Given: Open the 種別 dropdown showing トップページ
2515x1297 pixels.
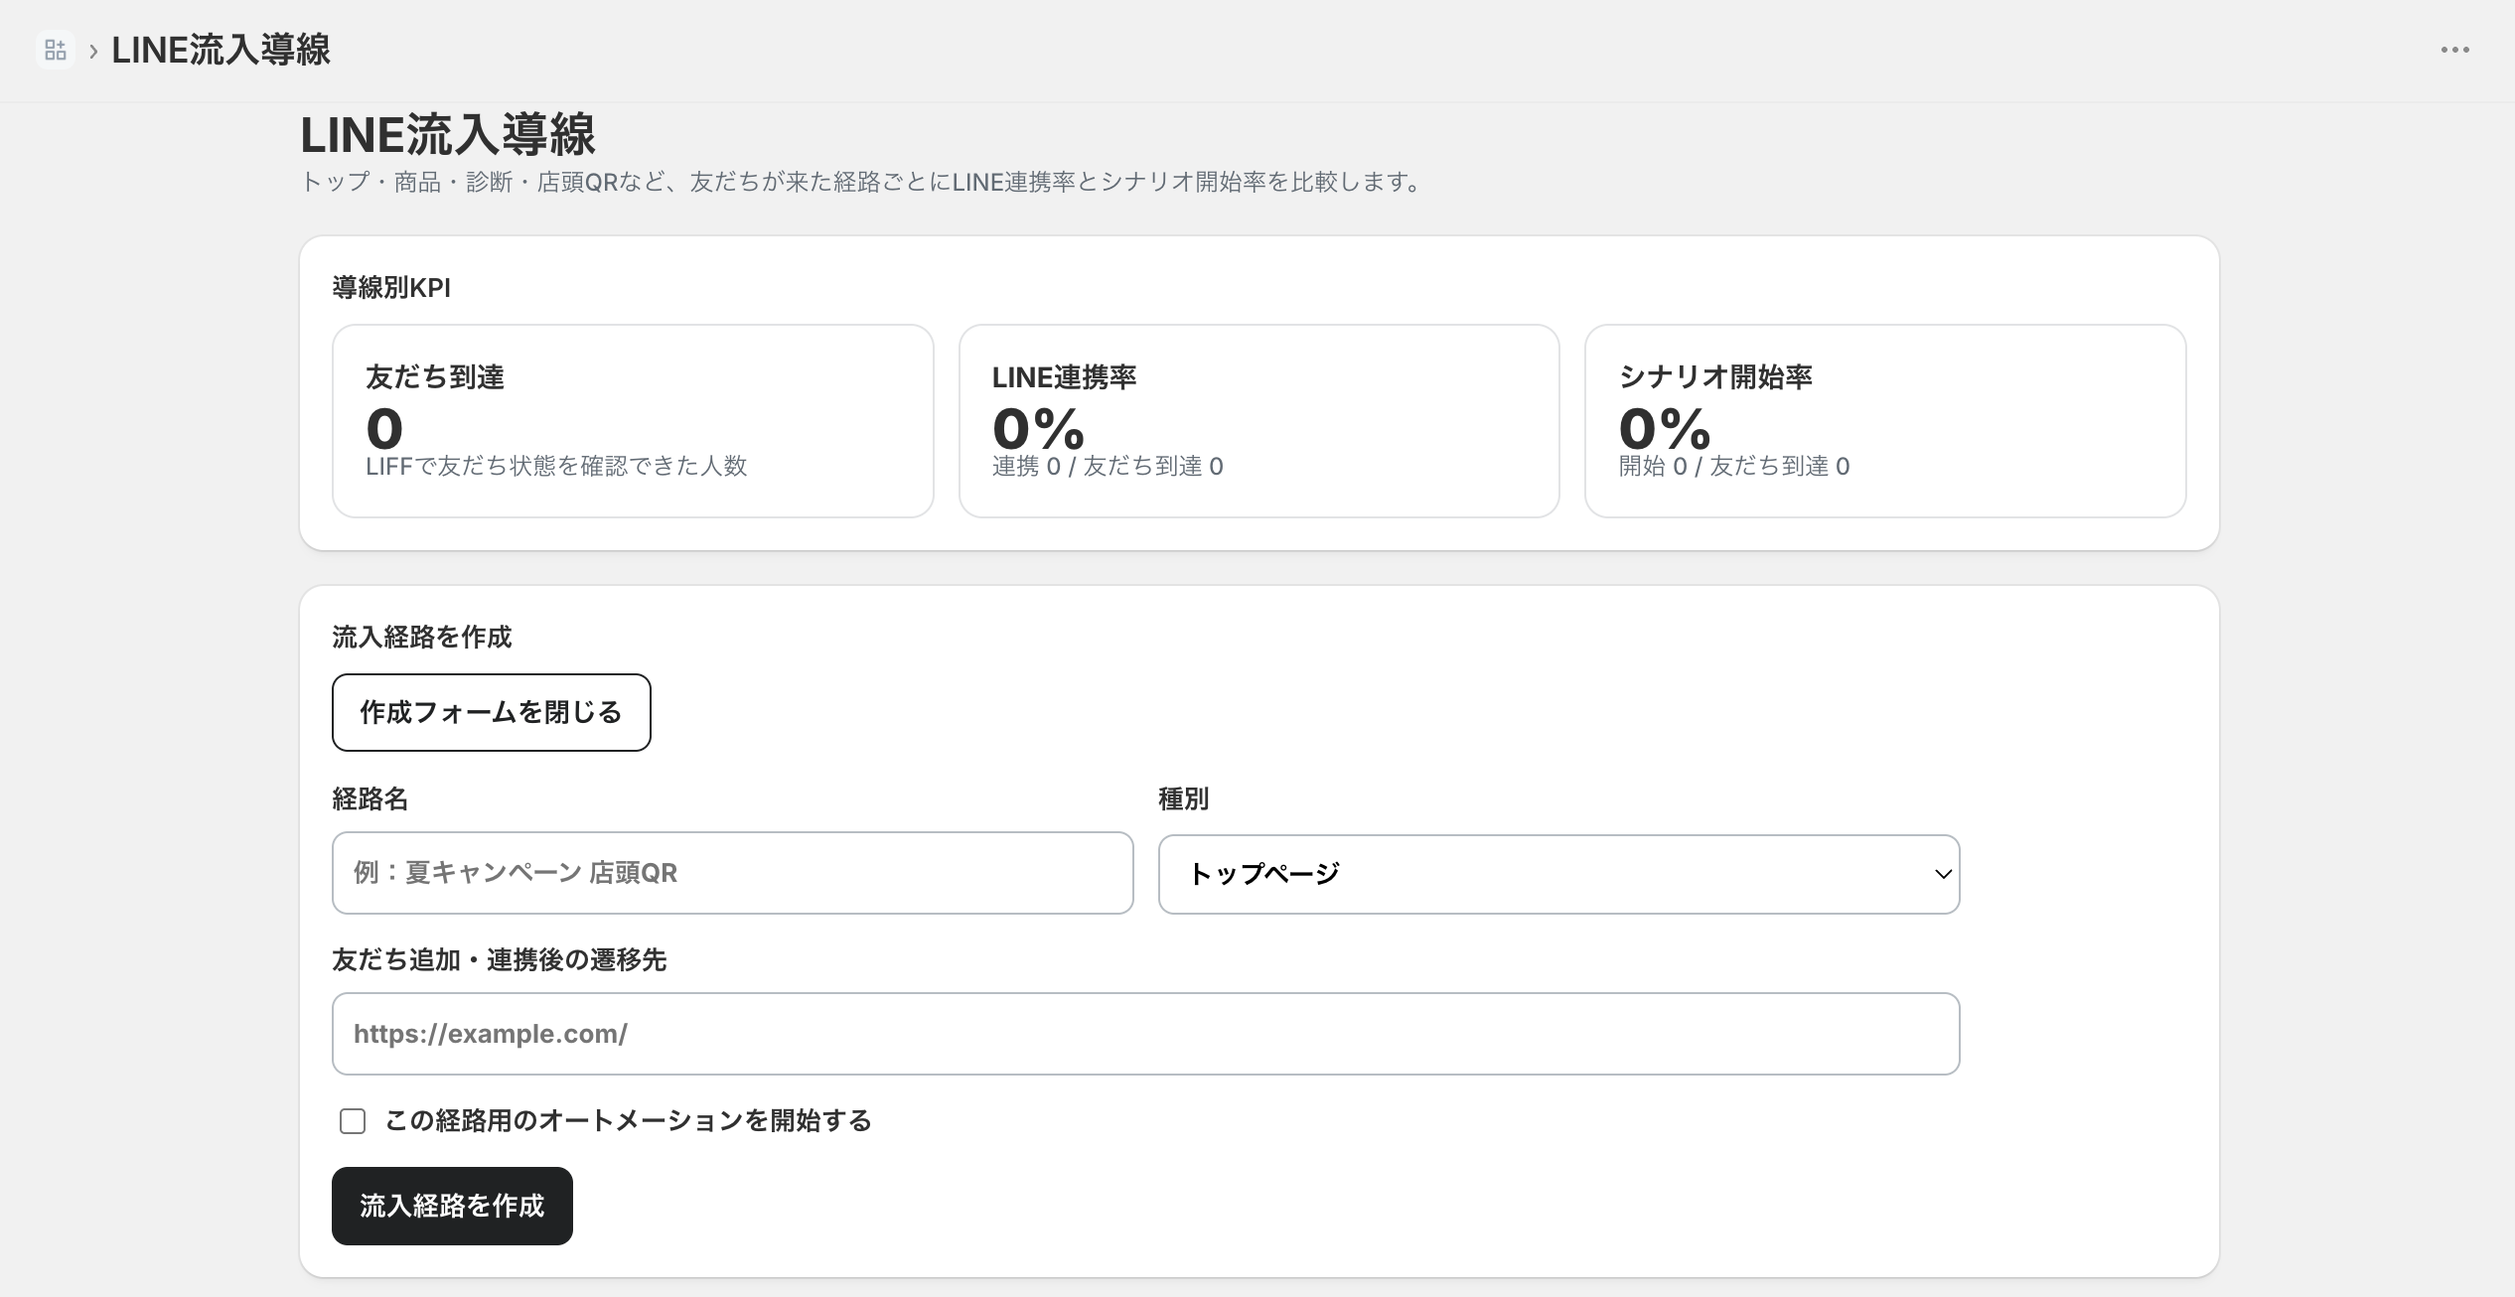Looking at the screenshot, I should pyautogui.click(x=1558, y=874).
